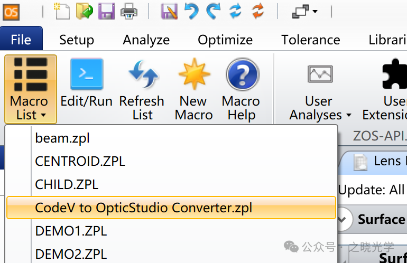407x263 pixels.
Task: Click the blue Update refresh icon
Action: coord(236,11)
